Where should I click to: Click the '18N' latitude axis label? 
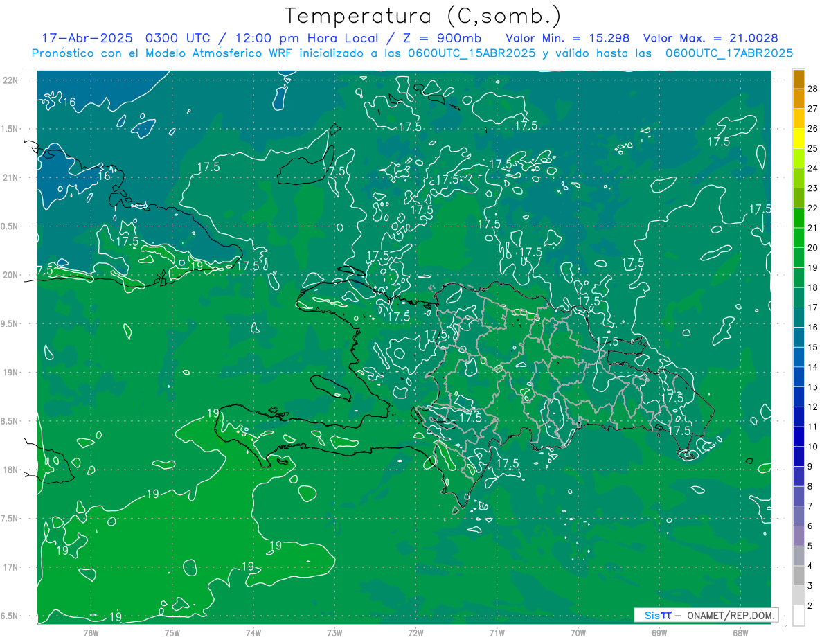10,470
